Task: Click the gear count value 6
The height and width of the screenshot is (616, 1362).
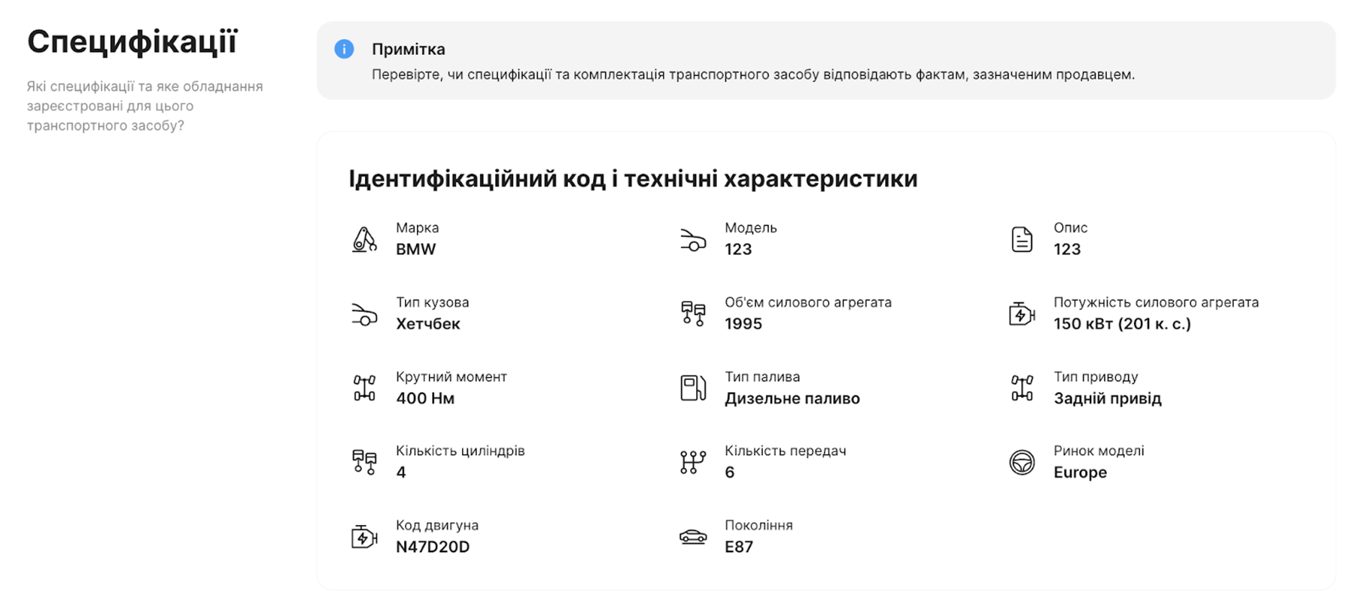Action: [x=730, y=472]
